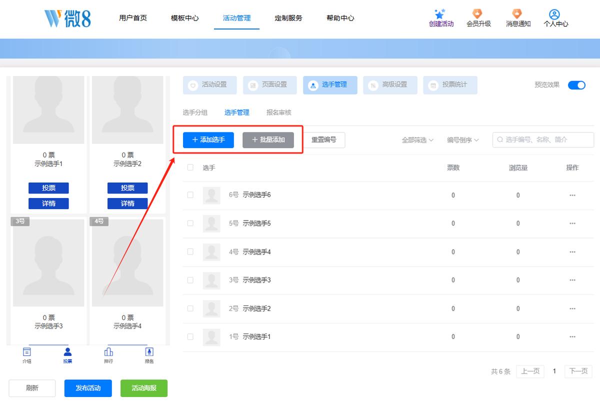Tick the checkbox for 示例选手3
This screenshot has width=600, height=413.
coord(190,280)
